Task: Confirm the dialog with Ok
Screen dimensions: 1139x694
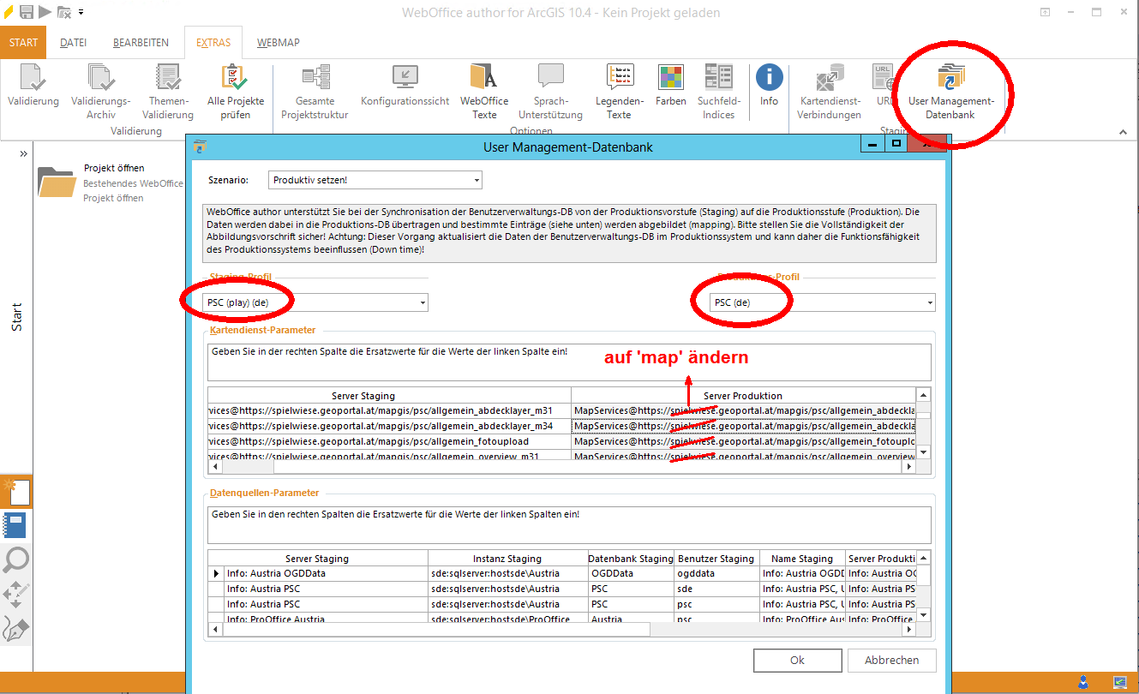Action: pos(797,660)
